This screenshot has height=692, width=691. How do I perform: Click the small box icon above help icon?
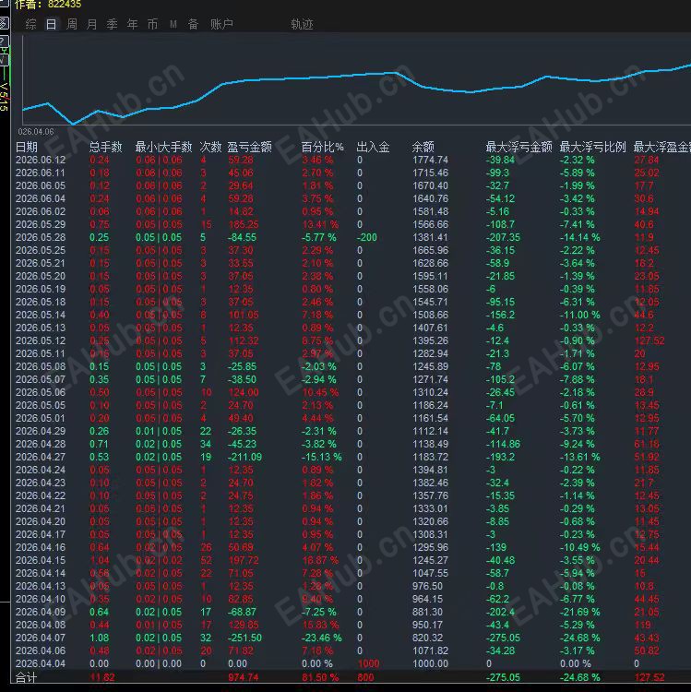pos(4,23)
